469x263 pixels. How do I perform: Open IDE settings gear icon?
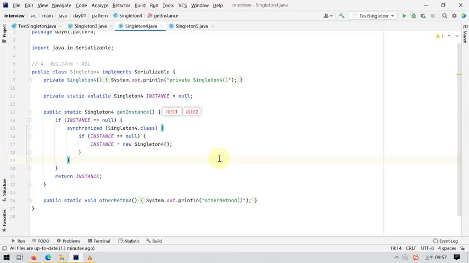(x=454, y=16)
